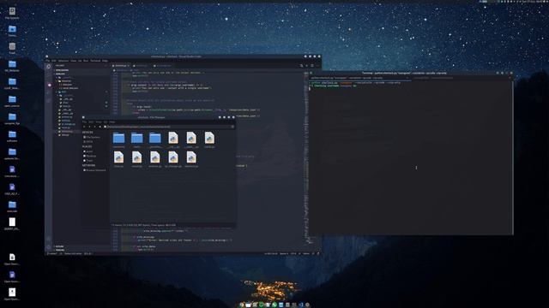Screen dimensions: 549x308
Task: Open VS Code Help menu
Action: [105, 61]
